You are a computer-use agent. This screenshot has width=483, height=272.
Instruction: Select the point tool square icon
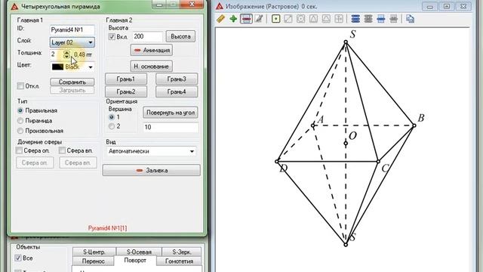point(275,19)
